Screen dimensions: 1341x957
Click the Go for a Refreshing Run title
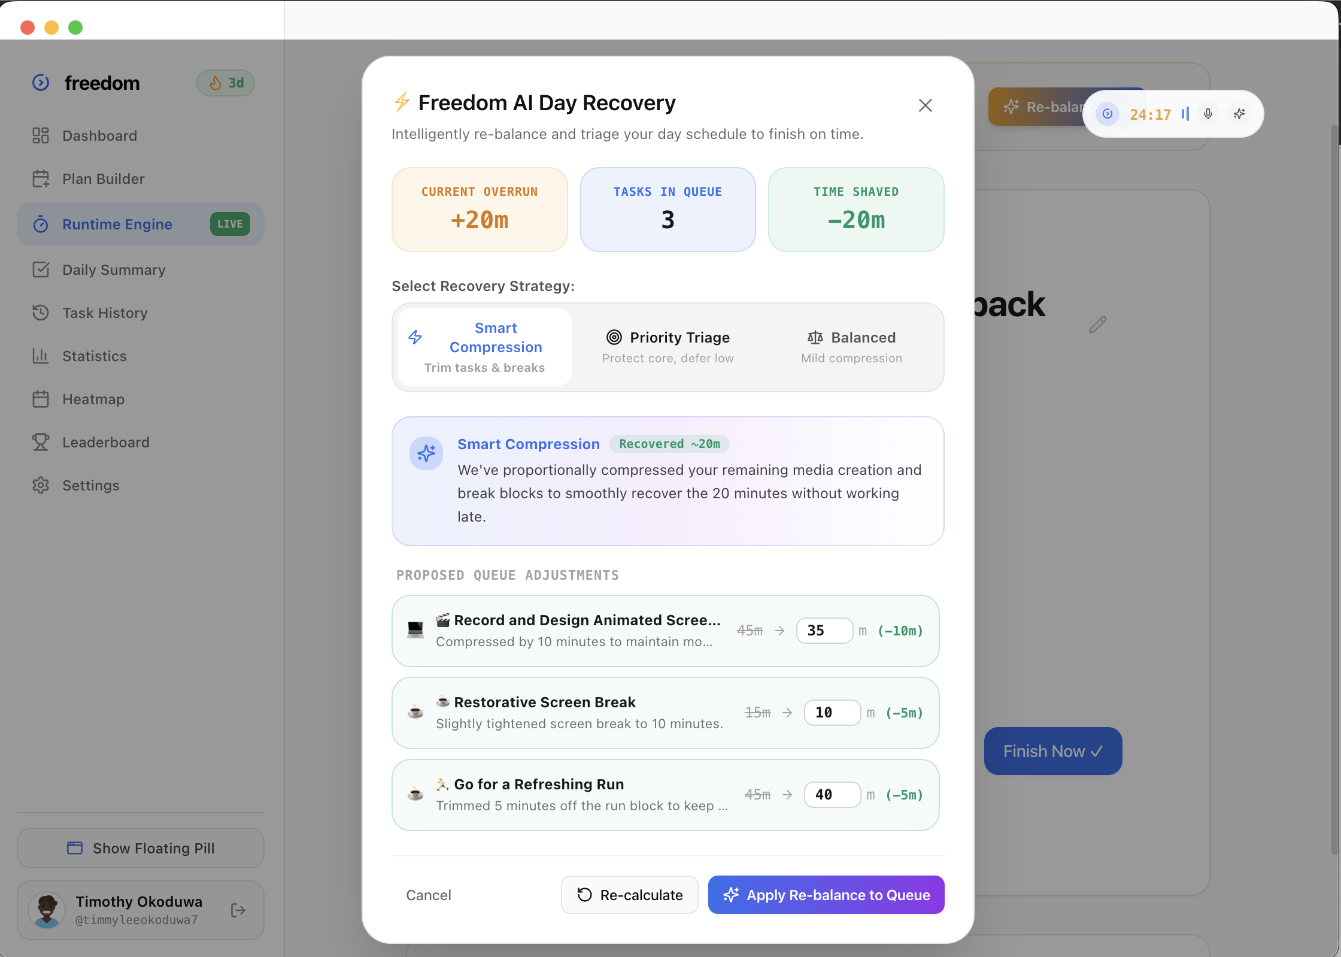(530, 784)
